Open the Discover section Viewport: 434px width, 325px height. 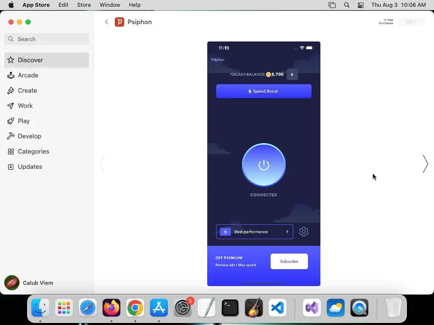pos(47,60)
